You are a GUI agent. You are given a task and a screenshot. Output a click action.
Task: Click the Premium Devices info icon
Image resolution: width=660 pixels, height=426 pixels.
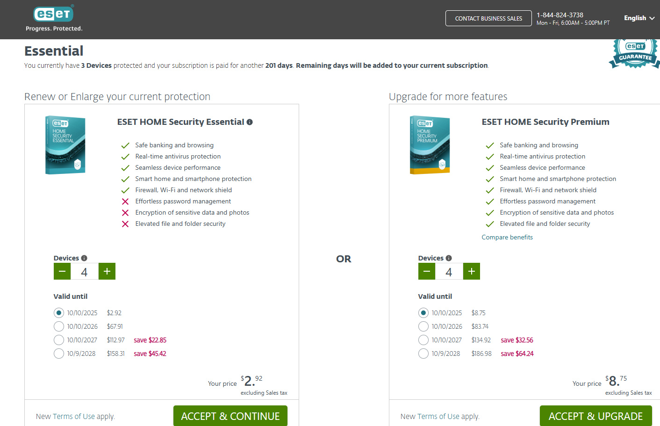(449, 258)
